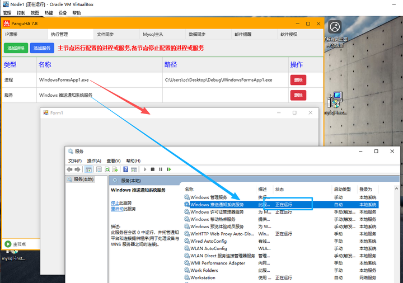Click the stop service square icon
403x283 pixels.
(x=153, y=169)
